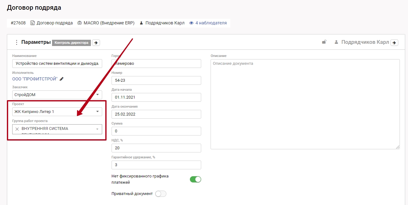Open the 4 наблюдателя link

click(x=211, y=23)
